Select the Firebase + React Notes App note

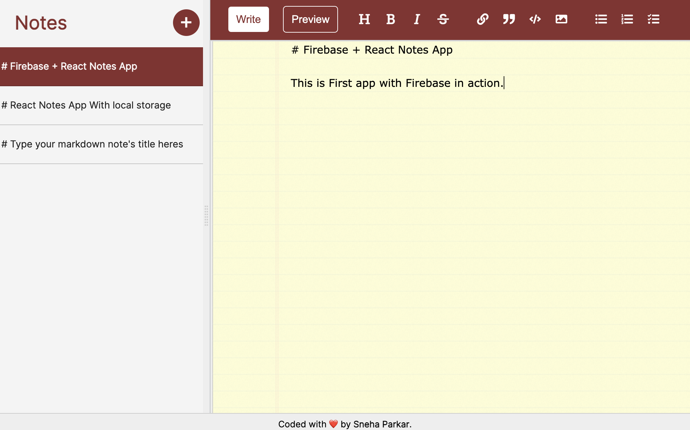coord(101,67)
